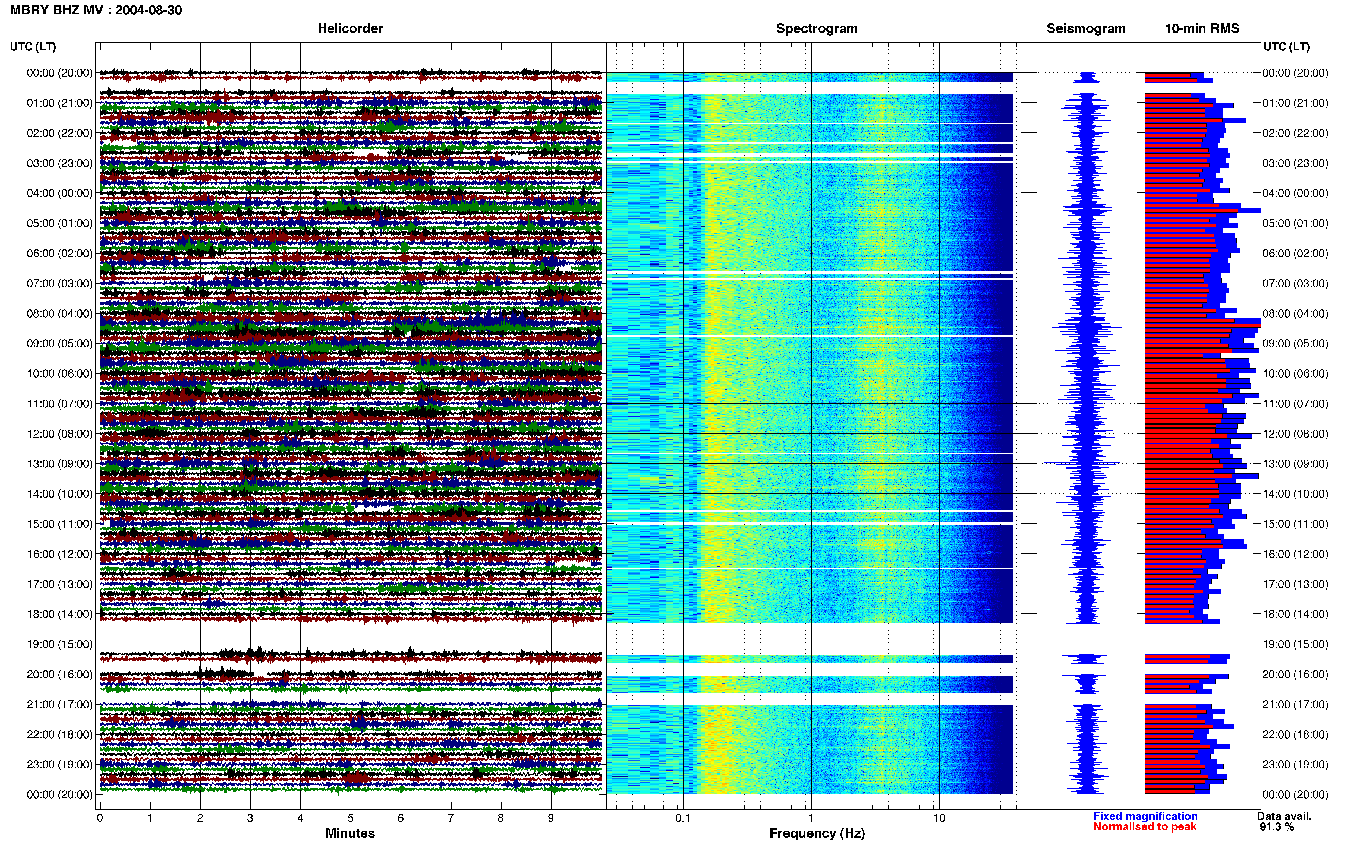Viewport: 1363px width, 852px height.
Task: Click the right 'UTC (LT)' axis label
Action: click(1286, 47)
